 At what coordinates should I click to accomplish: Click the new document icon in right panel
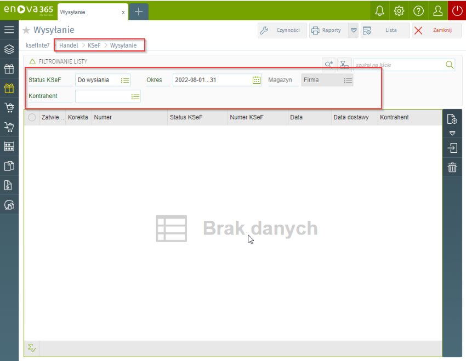[452, 119]
